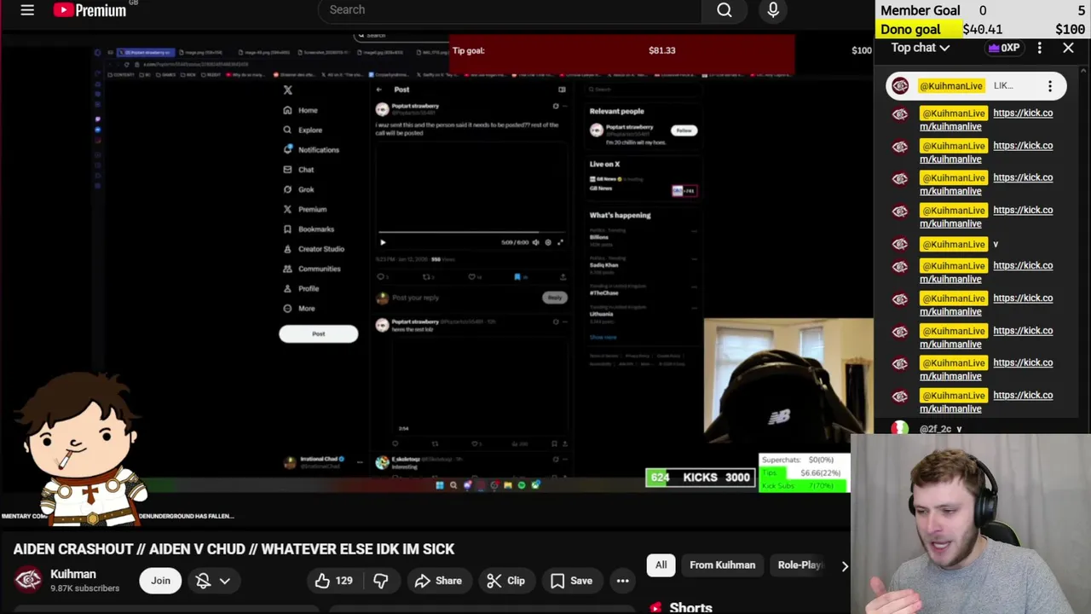Open Bookmarks in the X sidebar

[x=308, y=229]
